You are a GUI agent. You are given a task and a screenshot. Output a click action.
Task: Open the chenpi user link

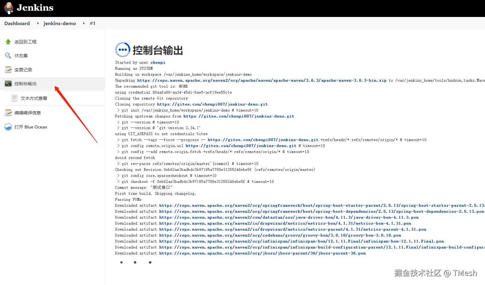158,62
